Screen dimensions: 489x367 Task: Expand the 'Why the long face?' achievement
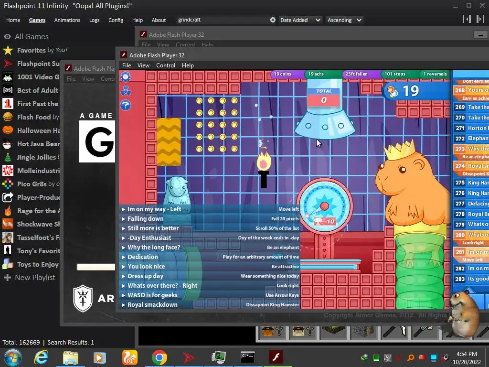click(209, 248)
